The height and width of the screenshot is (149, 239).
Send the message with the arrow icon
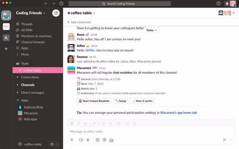tap(224, 140)
